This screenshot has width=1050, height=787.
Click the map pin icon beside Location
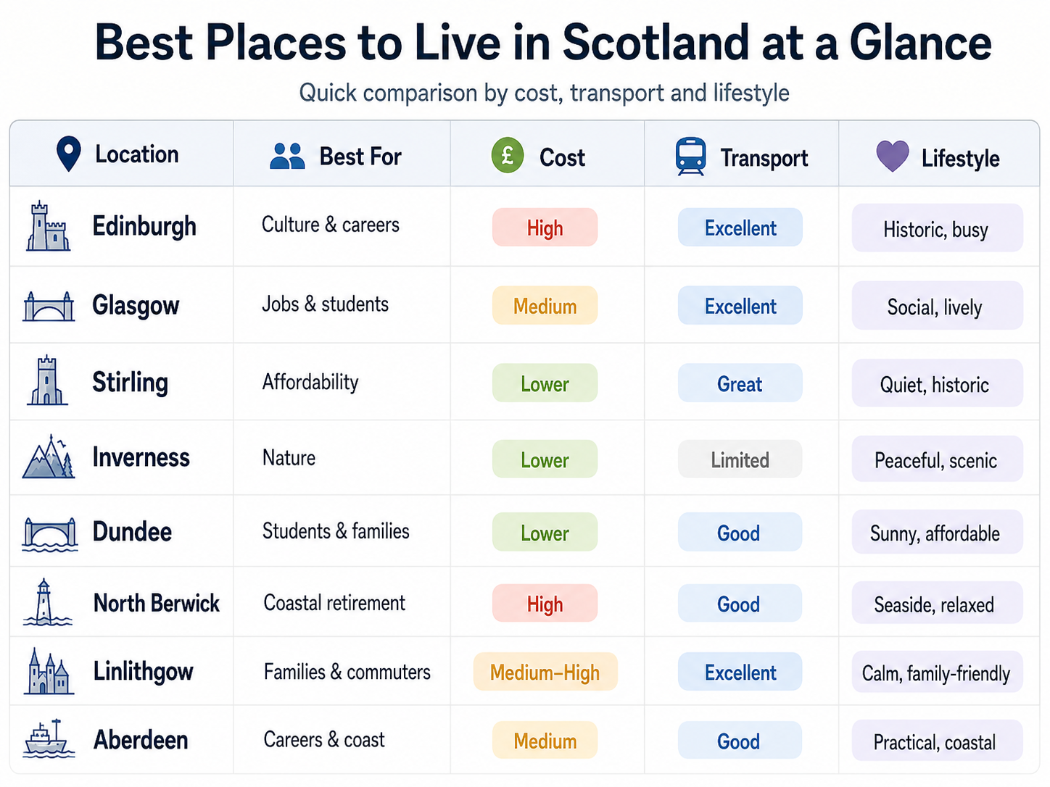pos(68,154)
